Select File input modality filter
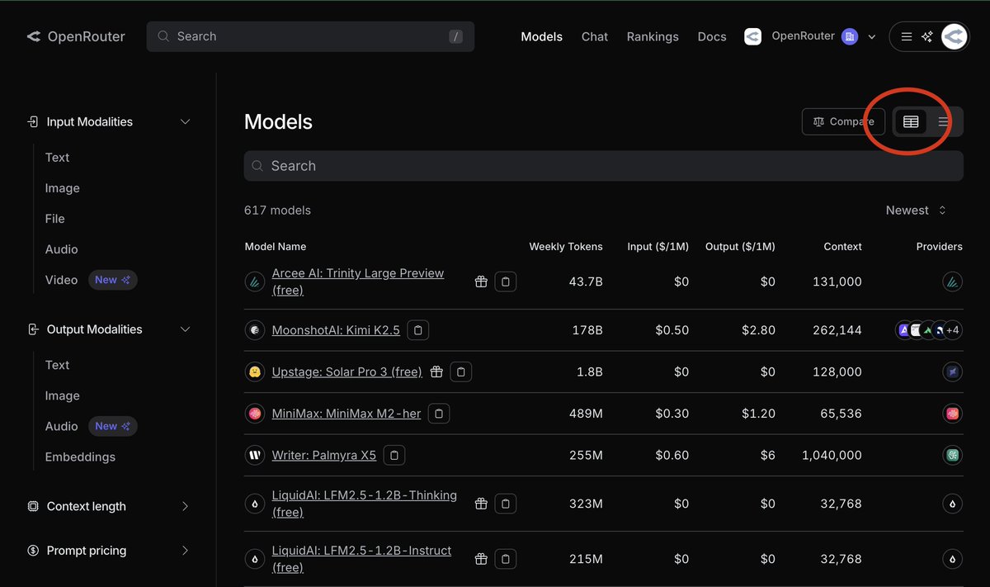The height and width of the screenshot is (587, 990). [x=54, y=219]
